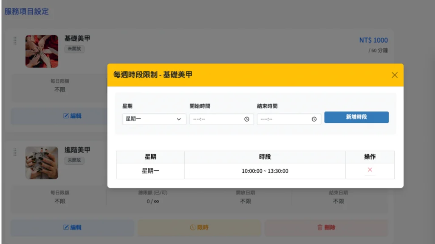Click the 編輯 pencil button for 進階美甲

[x=72, y=227]
